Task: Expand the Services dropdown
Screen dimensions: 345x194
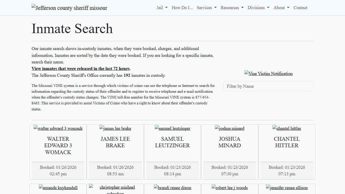Action: (x=206, y=8)
